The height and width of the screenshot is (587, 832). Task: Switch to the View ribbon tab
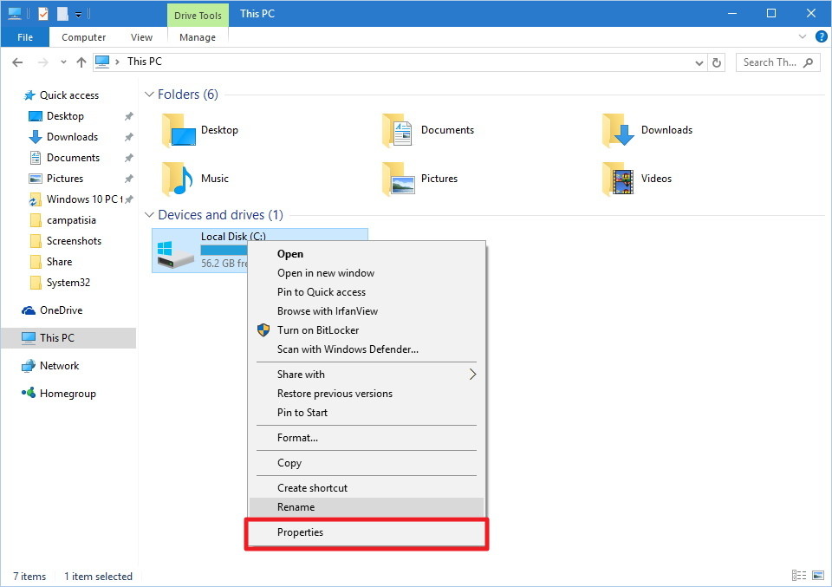(141, 37)
